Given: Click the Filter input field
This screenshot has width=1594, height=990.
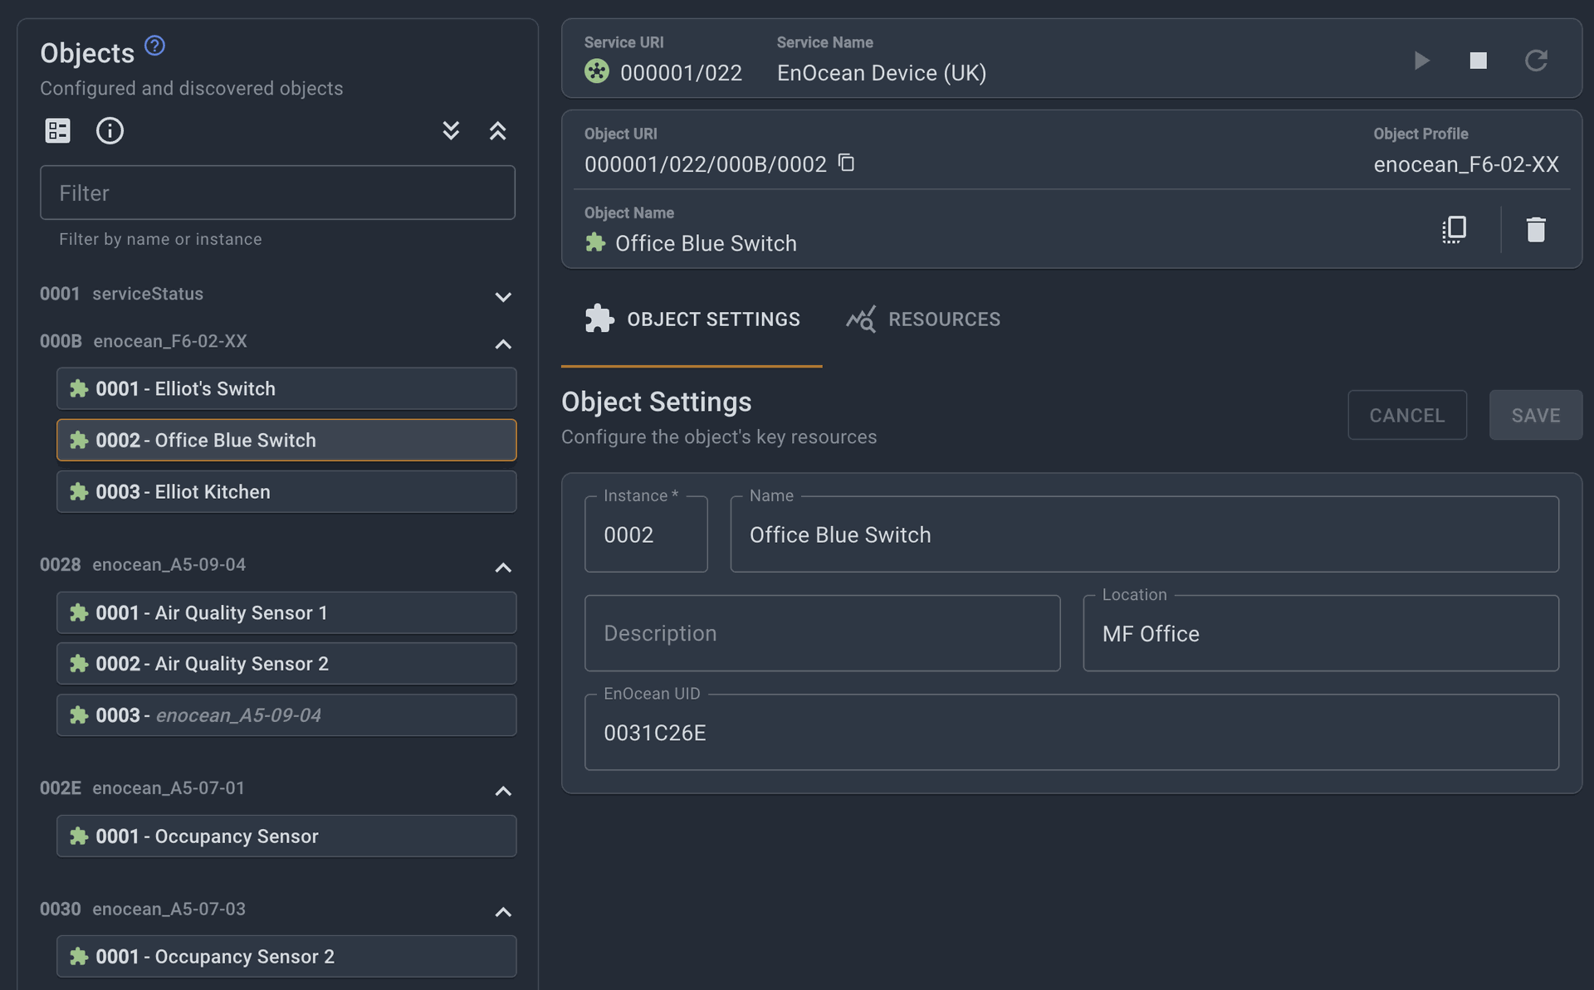Looking at the screenshot, I should [x=277, y=193].
